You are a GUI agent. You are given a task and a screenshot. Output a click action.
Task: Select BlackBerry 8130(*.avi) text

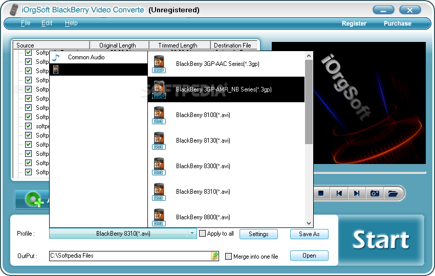pos(203,141)
